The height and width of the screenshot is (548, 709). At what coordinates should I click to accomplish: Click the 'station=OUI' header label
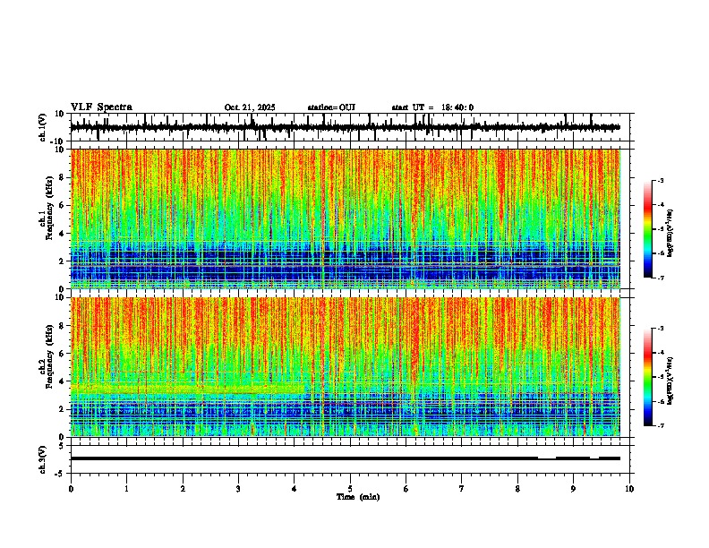331,107
